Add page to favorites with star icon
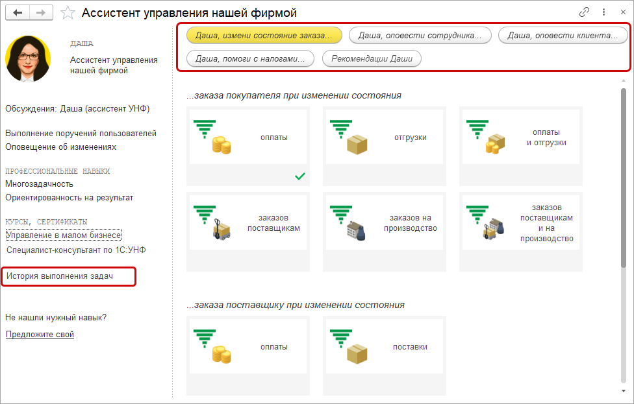Screen dimensions: 634x404 68,13
